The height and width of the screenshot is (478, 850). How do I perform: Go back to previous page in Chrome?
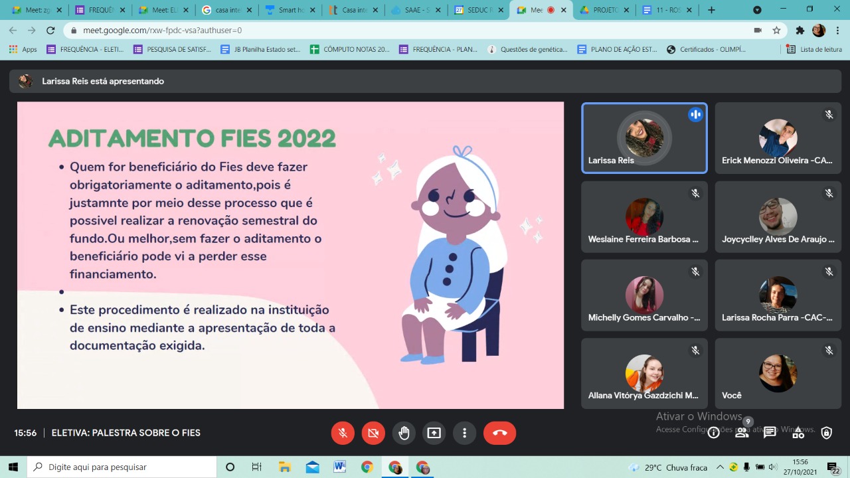(x=13, y=31)
